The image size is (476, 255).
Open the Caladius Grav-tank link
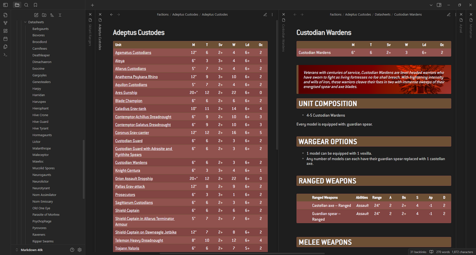pos(130,109)
